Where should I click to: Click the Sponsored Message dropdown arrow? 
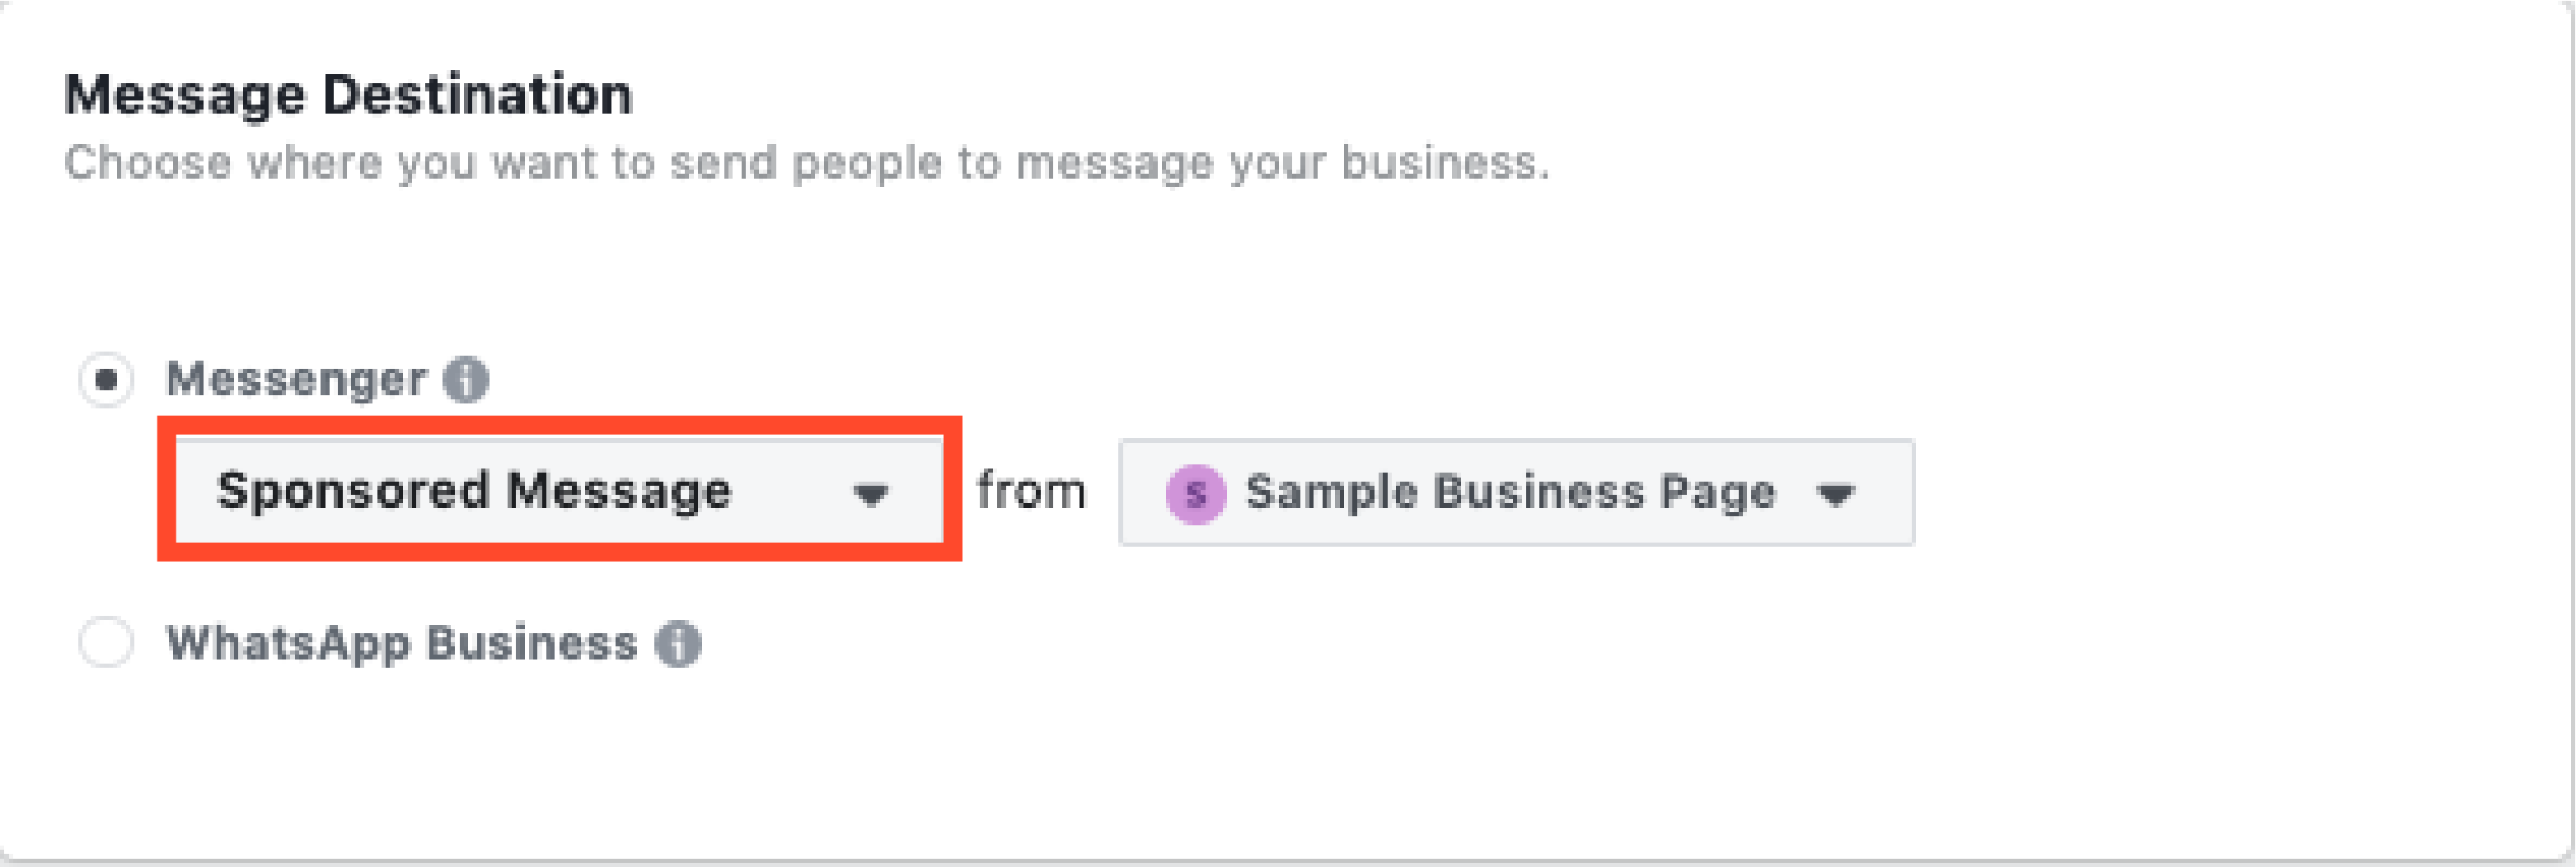tap(870, 493)
